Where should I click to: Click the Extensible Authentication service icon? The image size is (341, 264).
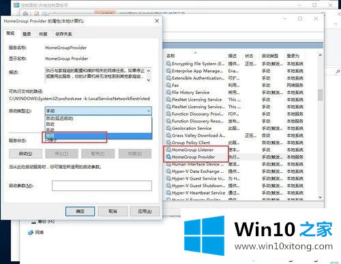[x=168, y=78]
